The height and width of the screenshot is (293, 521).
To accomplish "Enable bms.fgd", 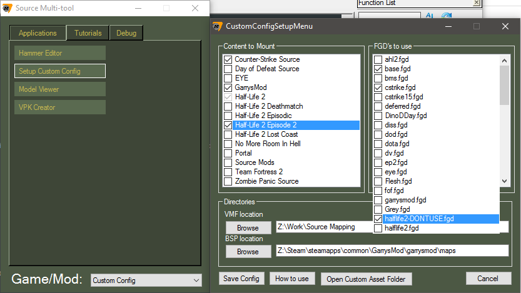I will (x=378, y=78).
